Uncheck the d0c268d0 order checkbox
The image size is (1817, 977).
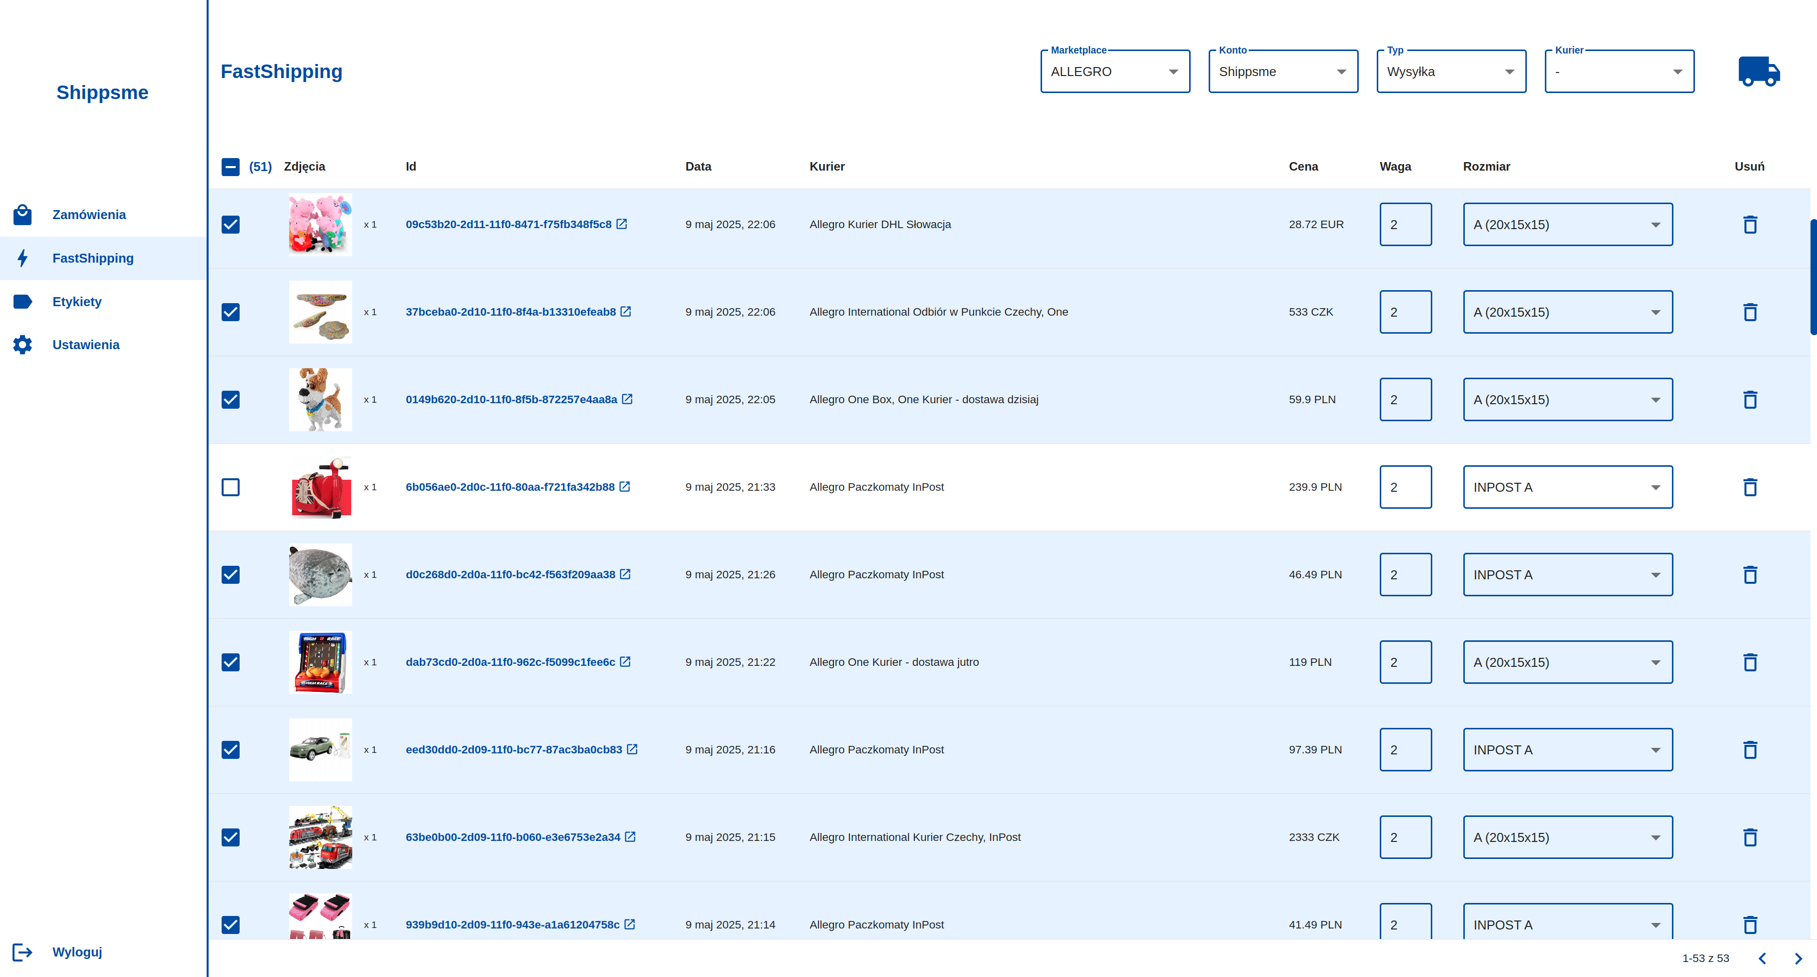pyautogui.click(x=231, y=574)
